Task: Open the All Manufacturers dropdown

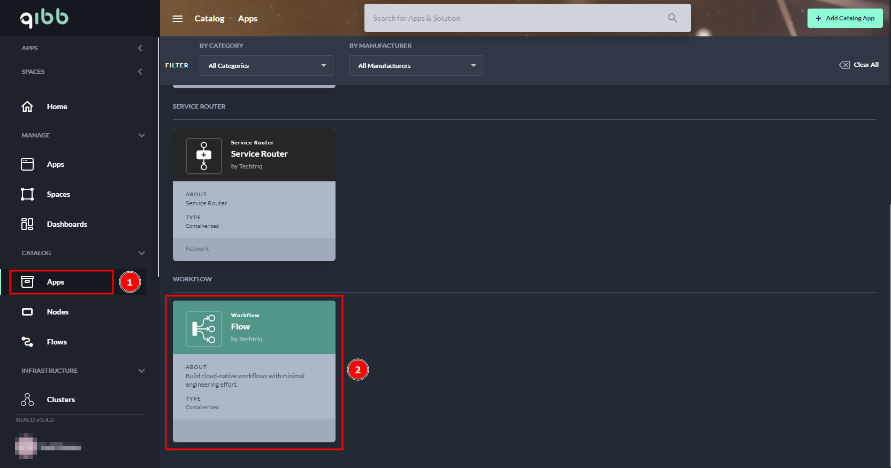Action: click(416, 66)
